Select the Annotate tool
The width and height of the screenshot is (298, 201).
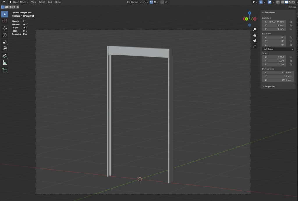[x=5, y=56]
